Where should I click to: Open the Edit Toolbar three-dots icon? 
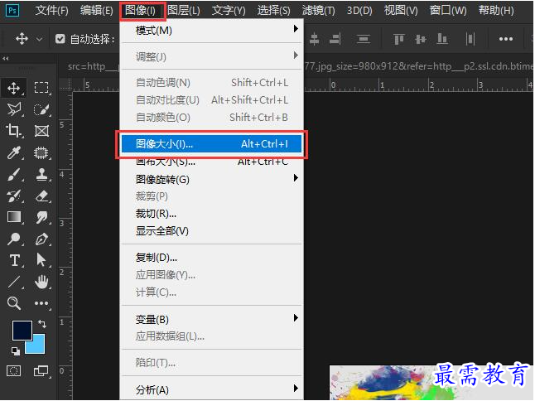[41, 303]
